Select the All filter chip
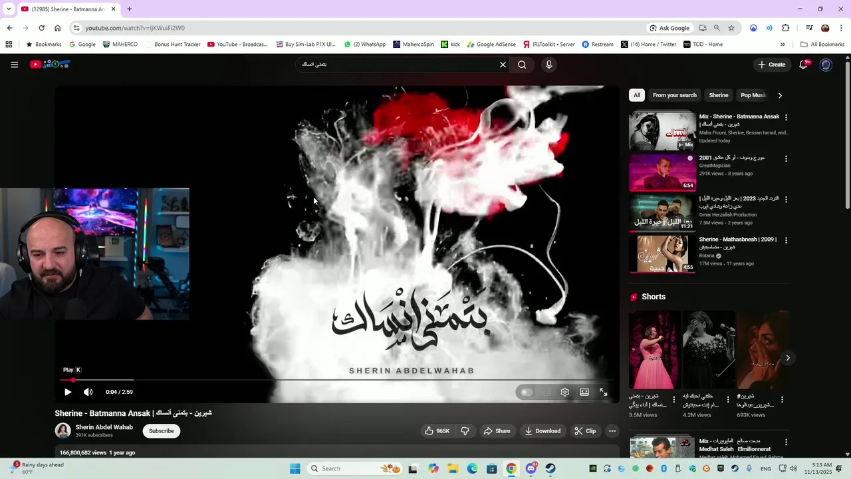The height and width of the screenshot is (479, 851). [x=637, y=95]
